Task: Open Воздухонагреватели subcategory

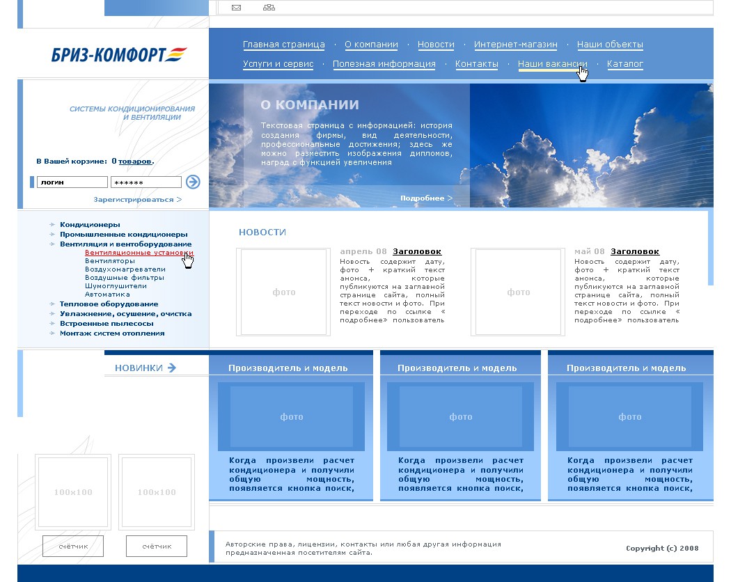Action: (x=125, y=269)
